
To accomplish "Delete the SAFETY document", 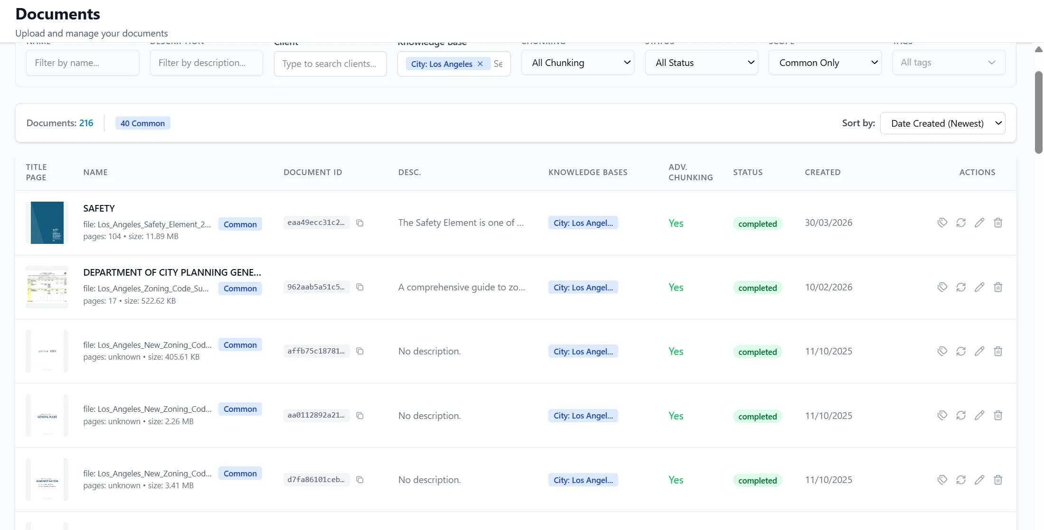I will tap(998, 223).
